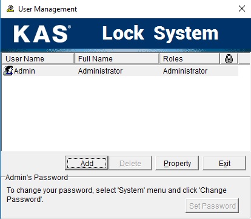Viewport: 251px width, 219px height.
Task: Click the Administrator role cell
Action: [x=185, y=71]
